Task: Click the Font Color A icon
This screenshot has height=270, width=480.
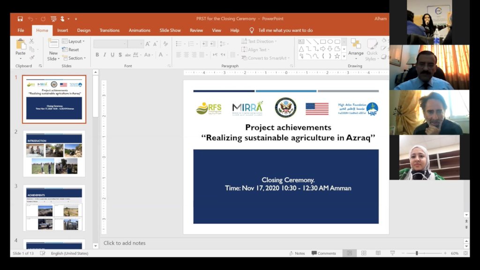Action: coord(161,55)
